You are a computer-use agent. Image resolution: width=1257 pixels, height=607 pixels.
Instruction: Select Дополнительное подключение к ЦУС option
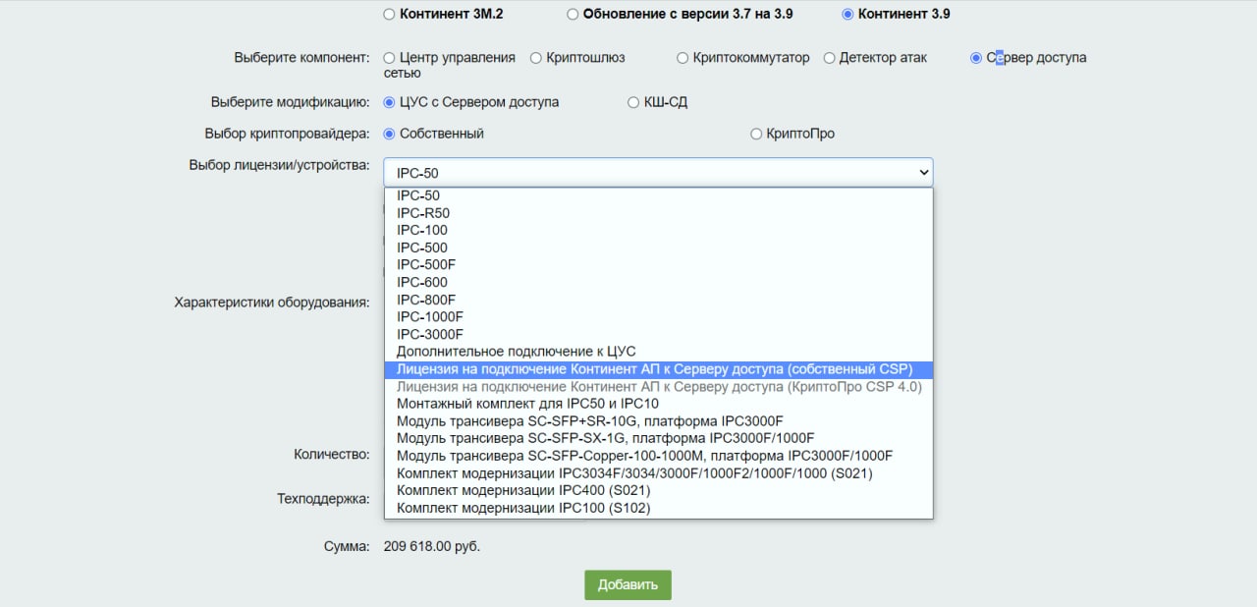pyautogui.click(x=658, y=352)
